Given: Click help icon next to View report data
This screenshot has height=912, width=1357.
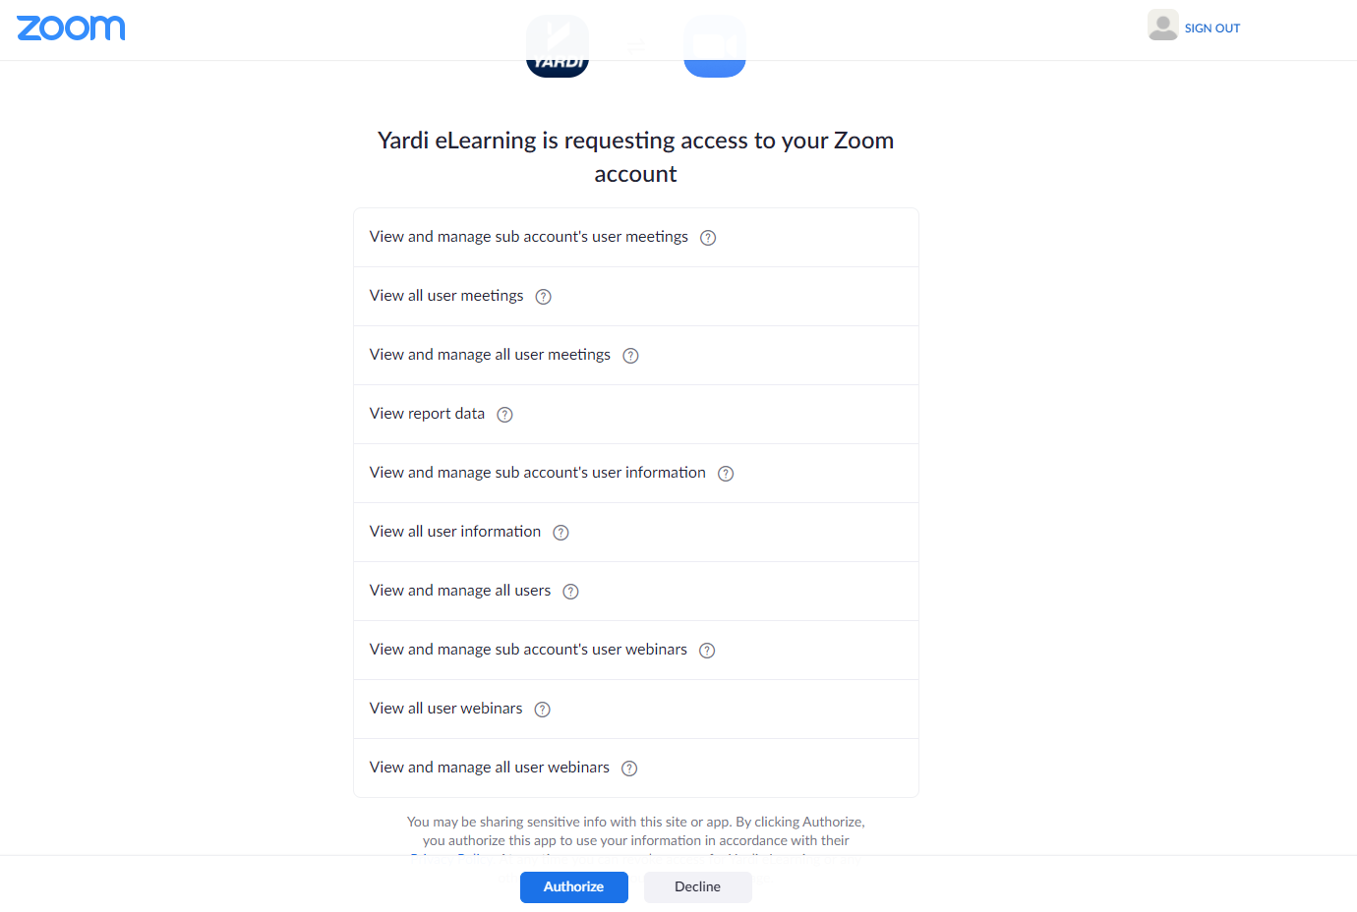Looking at the screenshot, I should pos(504,415).
